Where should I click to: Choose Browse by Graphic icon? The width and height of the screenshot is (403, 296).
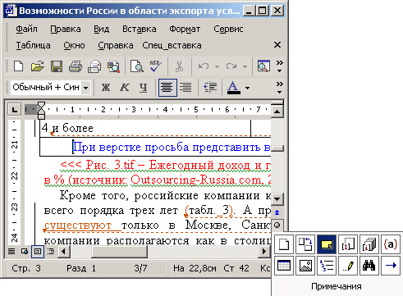pyautogui.click(x=305, y=266)
